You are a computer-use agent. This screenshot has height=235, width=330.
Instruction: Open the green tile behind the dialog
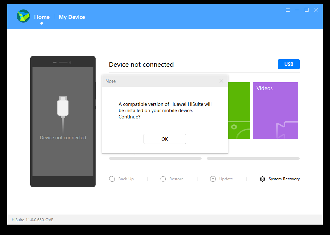click(x=239, y=111)
